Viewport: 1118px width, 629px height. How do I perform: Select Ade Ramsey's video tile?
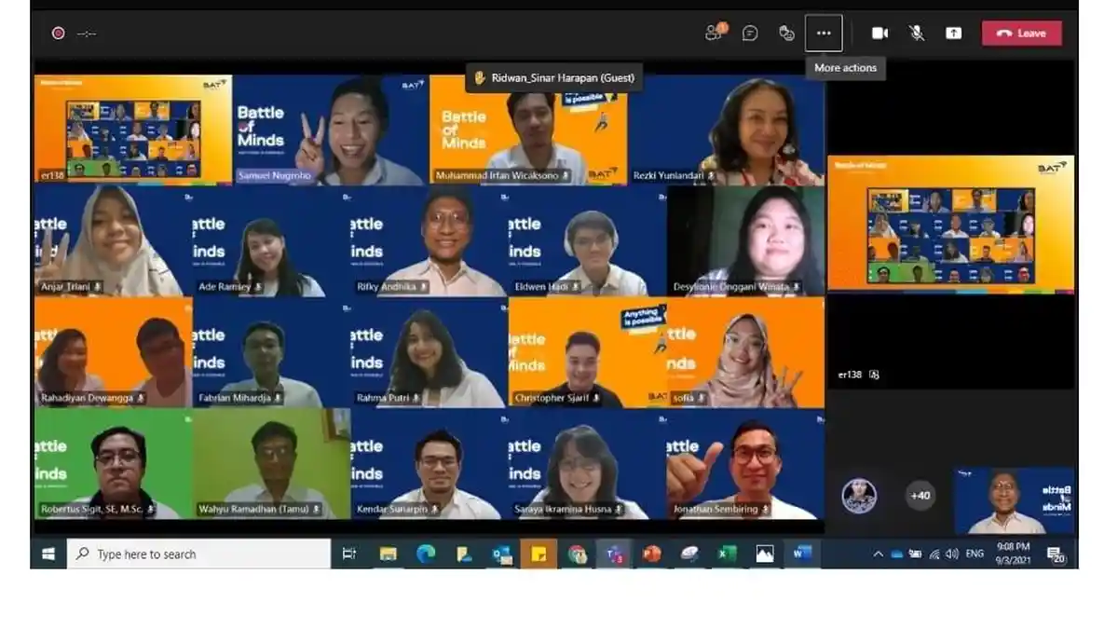[x=272, y=241]
